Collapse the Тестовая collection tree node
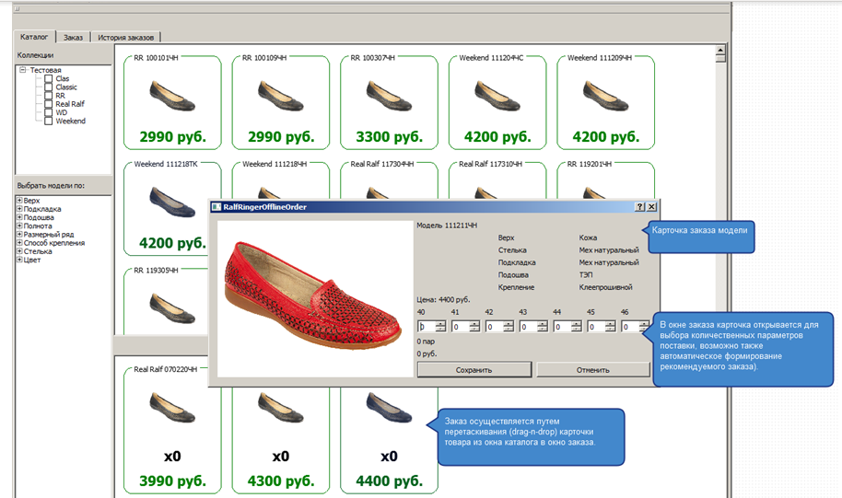 [22, 70]
